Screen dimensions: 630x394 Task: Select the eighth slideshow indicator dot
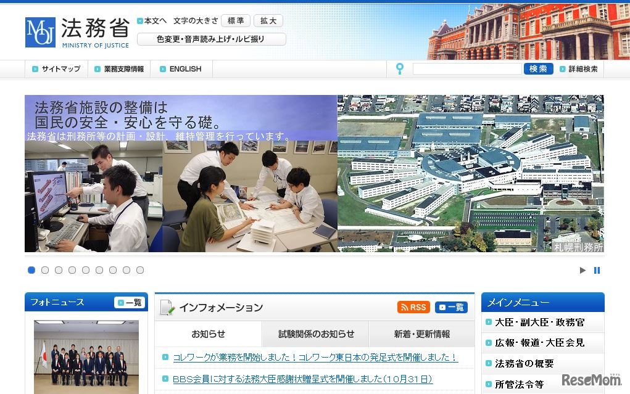pyautogui.click(x=126, y=270)
